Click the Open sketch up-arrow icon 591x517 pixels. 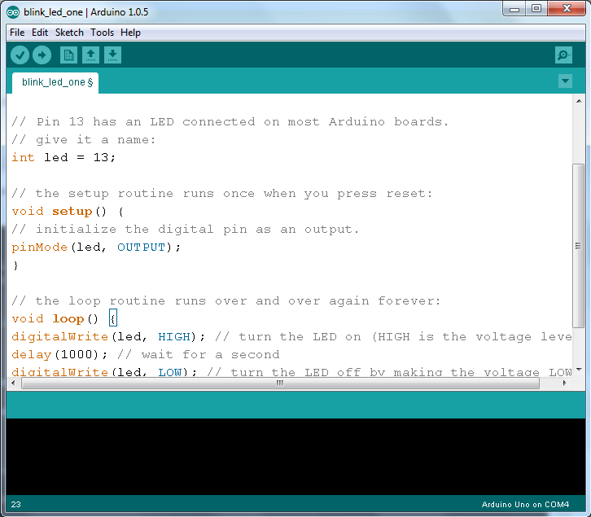91,55
